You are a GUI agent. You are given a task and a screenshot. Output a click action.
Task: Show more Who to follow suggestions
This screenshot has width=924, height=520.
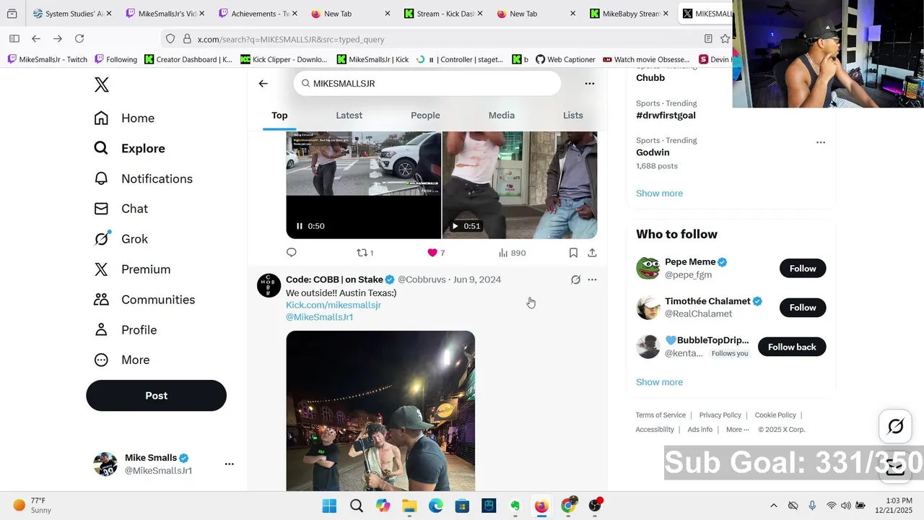point(659,382)
